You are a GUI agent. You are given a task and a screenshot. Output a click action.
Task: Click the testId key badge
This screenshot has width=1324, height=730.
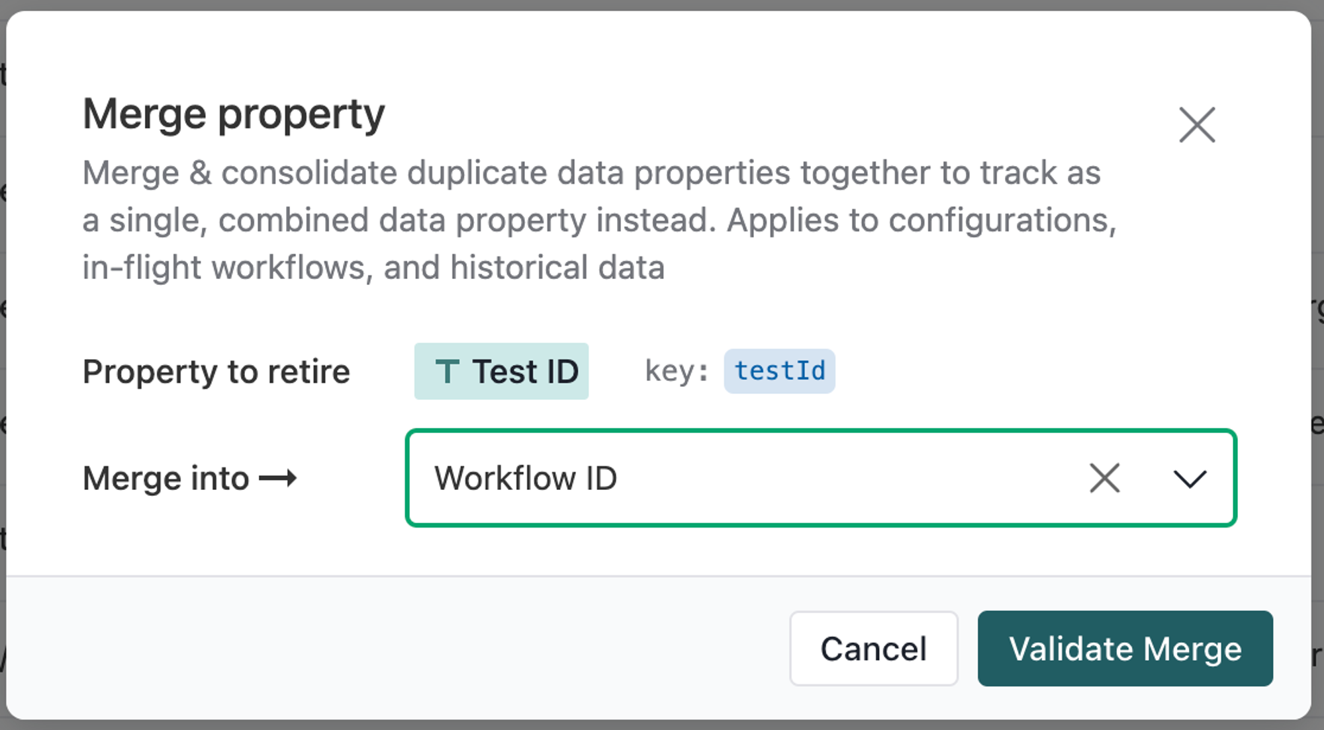point(779,371)
